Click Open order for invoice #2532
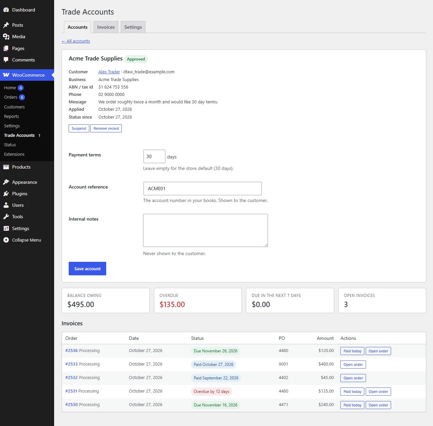The height and width of the screenshot is (426, 433). click(353, 378)
